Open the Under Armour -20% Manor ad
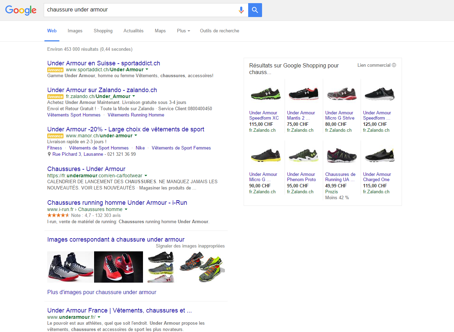This screenshot has width=454, height=332. click(126, 129)
